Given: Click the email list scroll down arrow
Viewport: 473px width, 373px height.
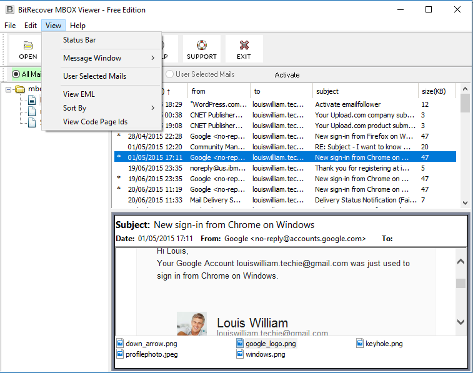Looking at the screenshot, I should (465, 203).
